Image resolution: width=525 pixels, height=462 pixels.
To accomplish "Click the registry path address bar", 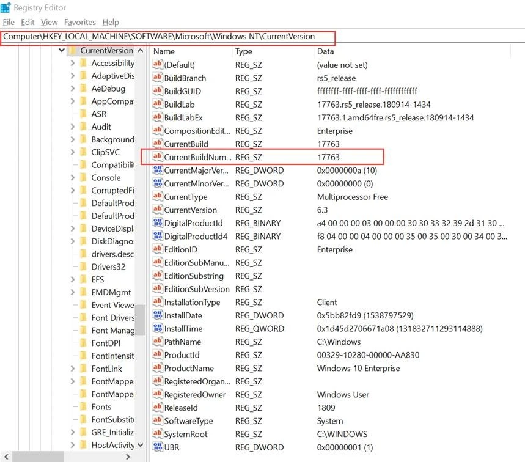I will click(x=167, y=37).
